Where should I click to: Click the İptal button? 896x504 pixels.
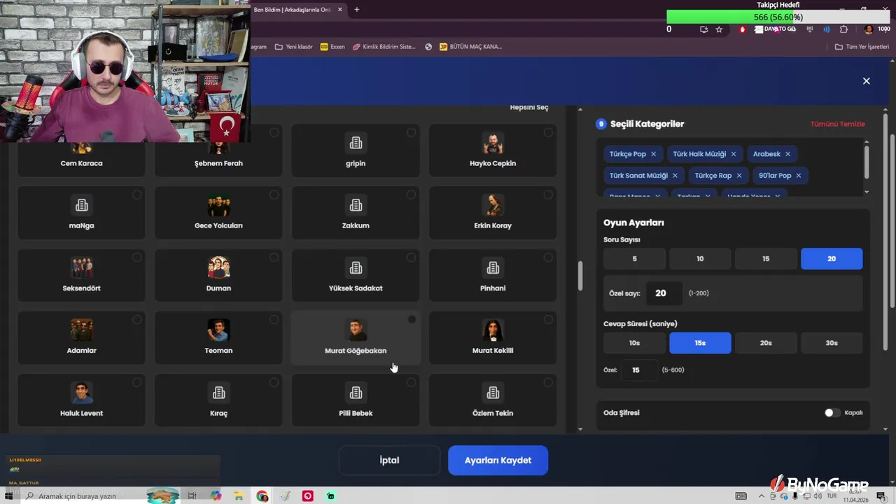click(389, 461)
